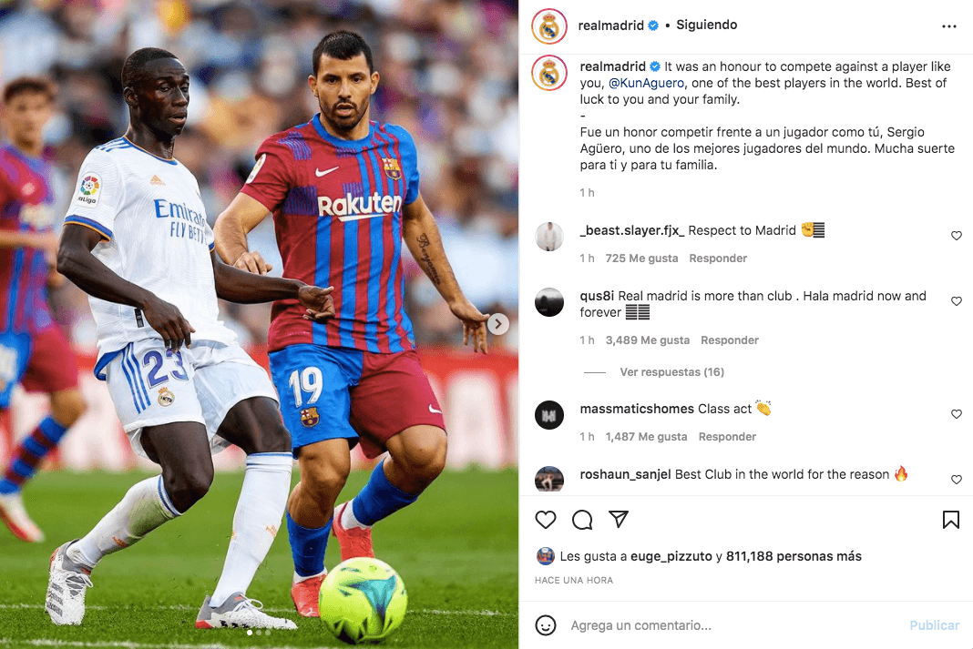973x649 pixels.
Task: Like the qus8i comment
Action: [957, 301]
